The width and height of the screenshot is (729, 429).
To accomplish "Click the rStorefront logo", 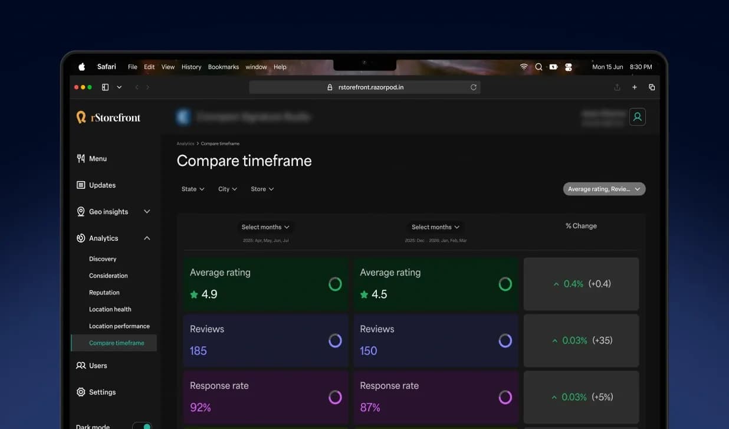I will tap(109, 117).
